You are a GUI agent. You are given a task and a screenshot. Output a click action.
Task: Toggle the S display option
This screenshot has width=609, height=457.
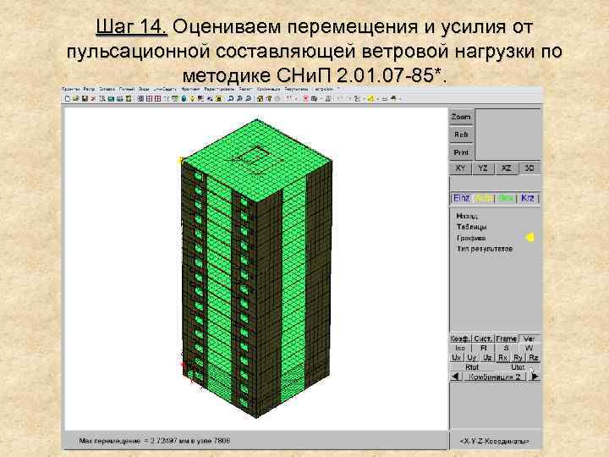point(506,348)
